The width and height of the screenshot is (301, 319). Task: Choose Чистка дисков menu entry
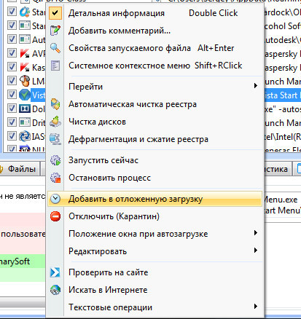tap(155, 122)
